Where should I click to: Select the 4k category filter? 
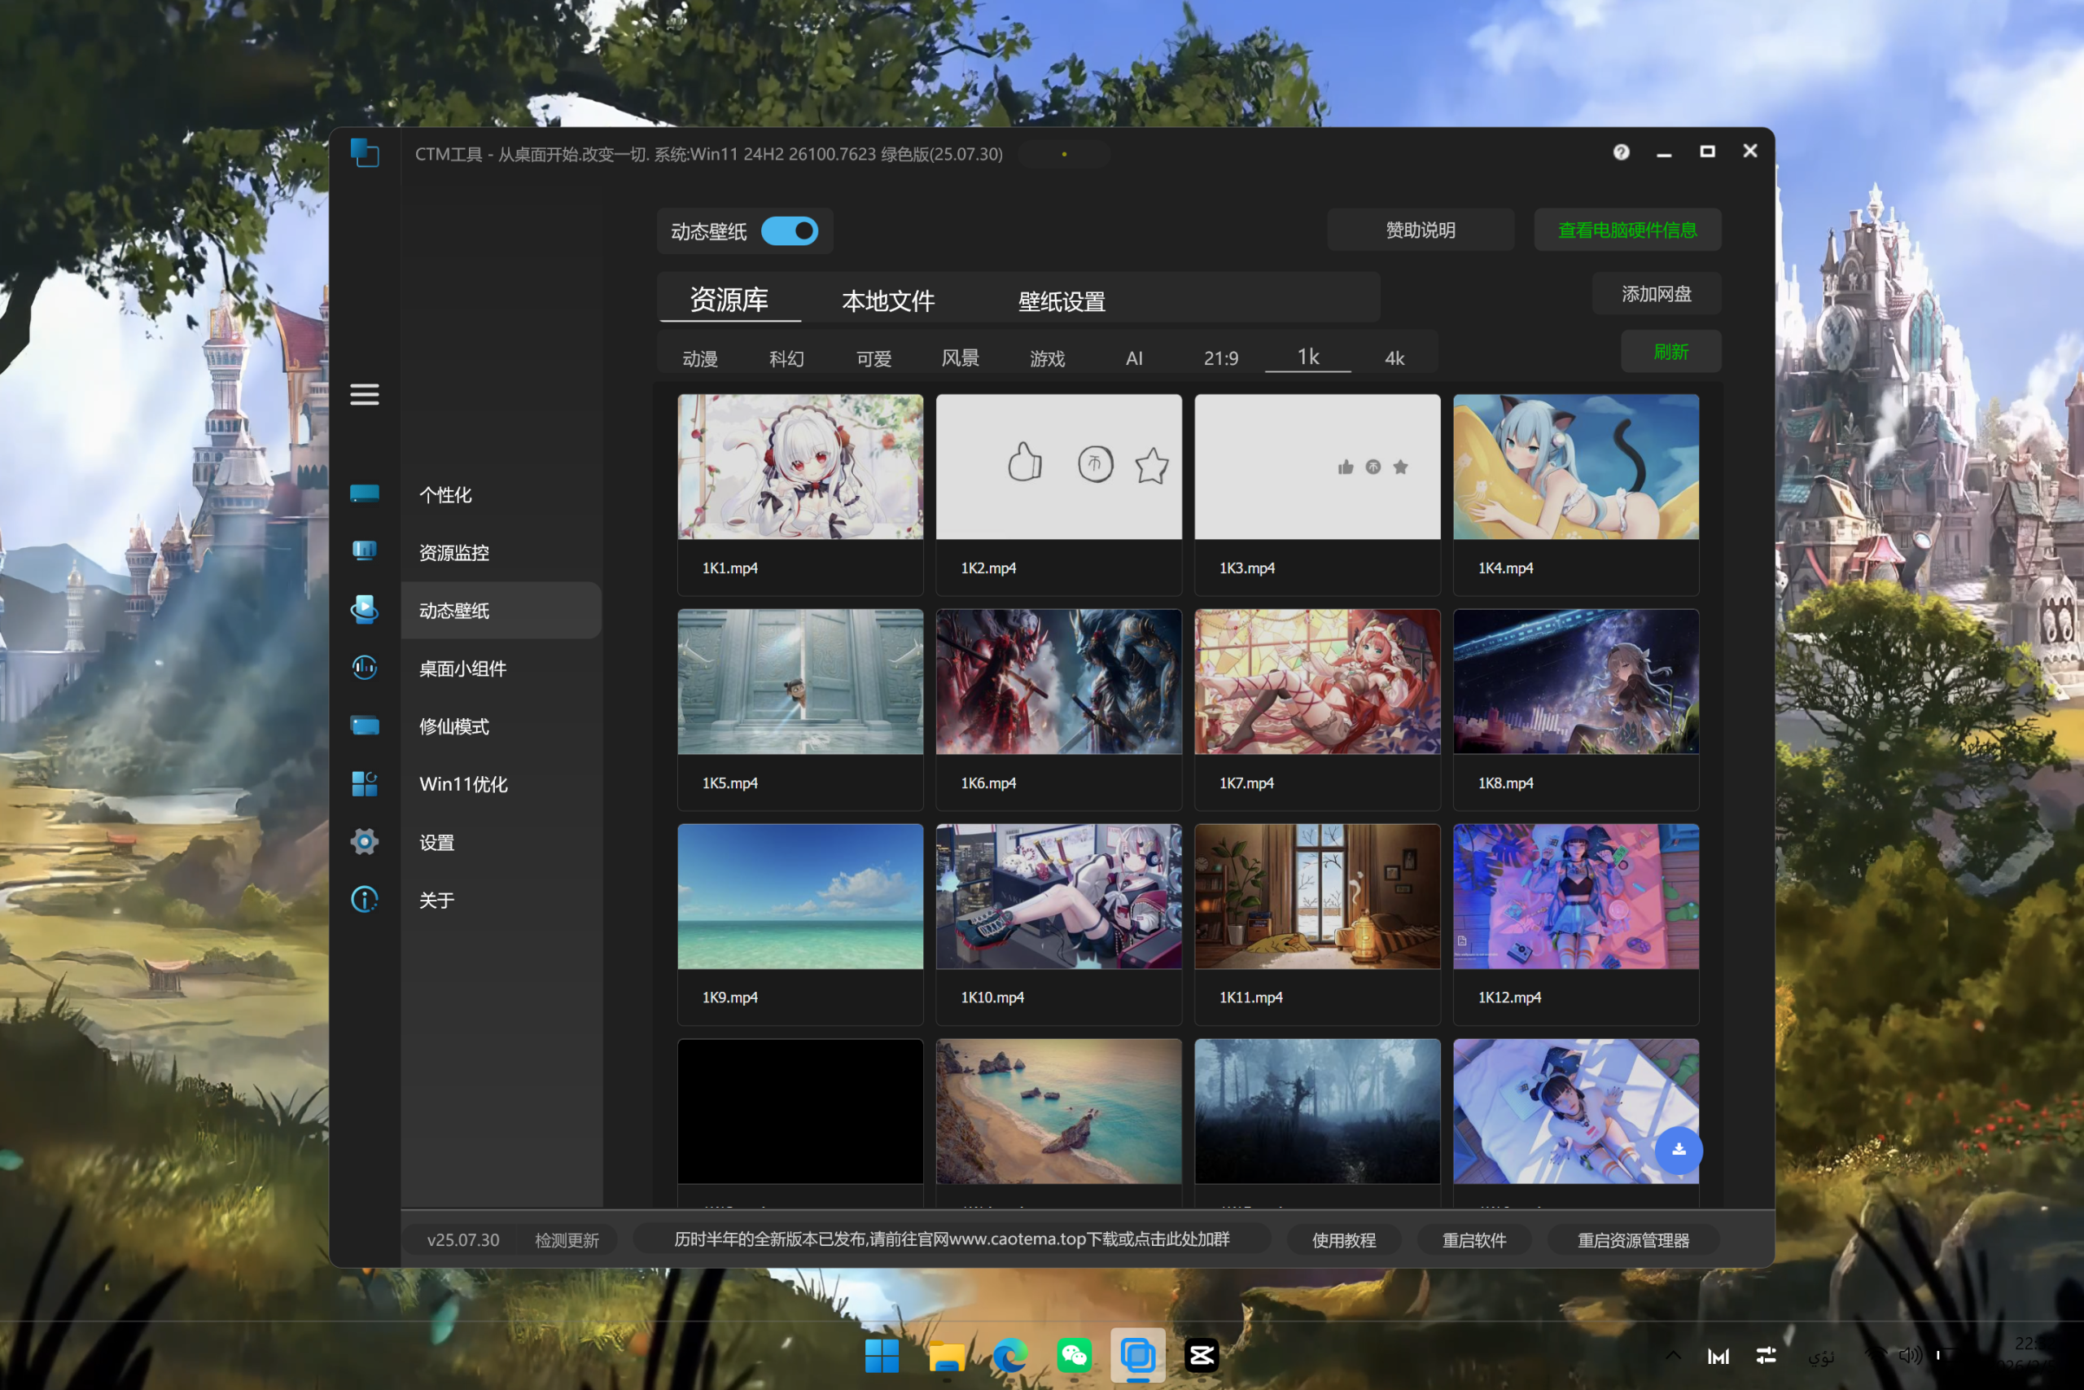1394,358
